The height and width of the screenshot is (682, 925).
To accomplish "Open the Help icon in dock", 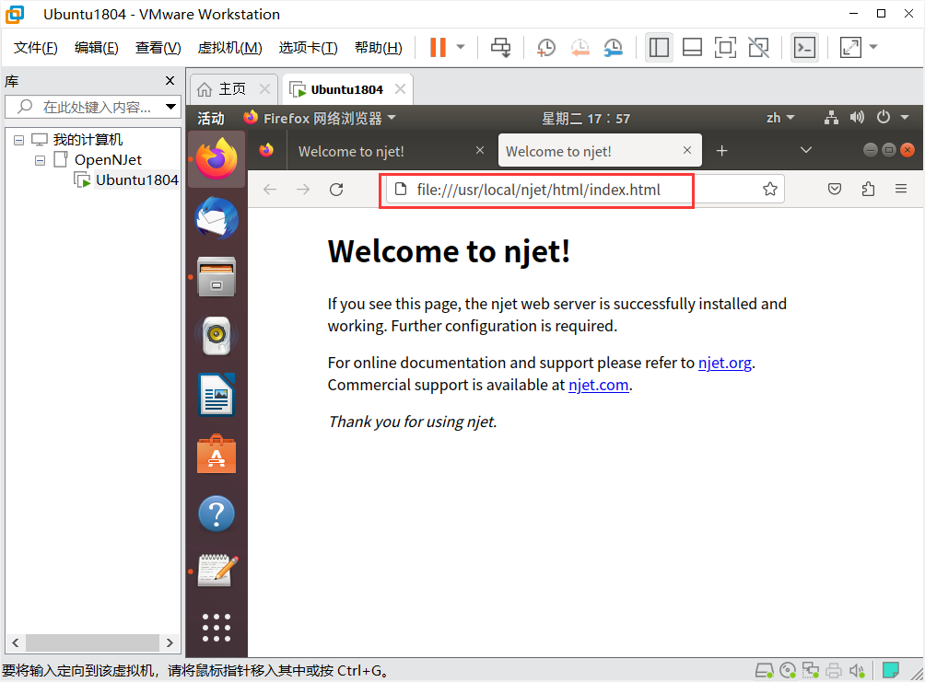I will (x=217, y=514).
